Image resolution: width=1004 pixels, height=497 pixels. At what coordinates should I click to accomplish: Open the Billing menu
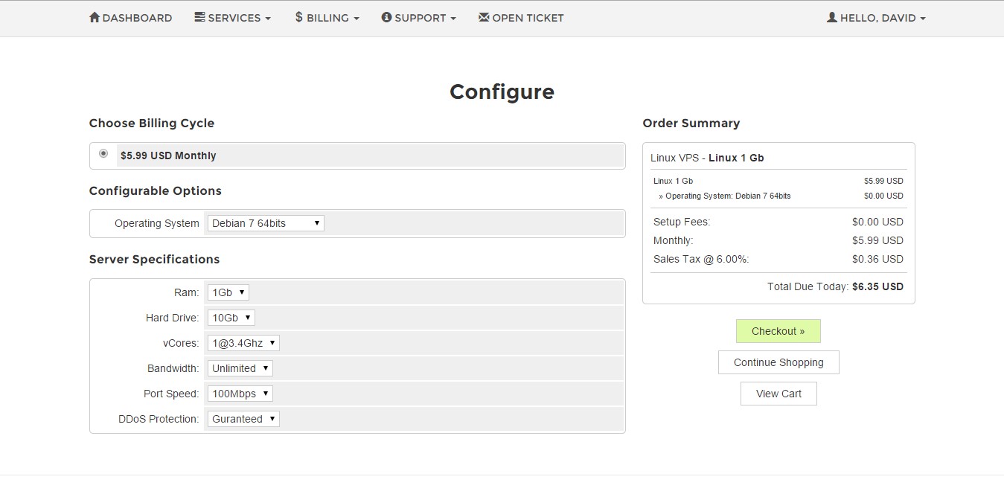pyautogui.click(x=327, y=18)
